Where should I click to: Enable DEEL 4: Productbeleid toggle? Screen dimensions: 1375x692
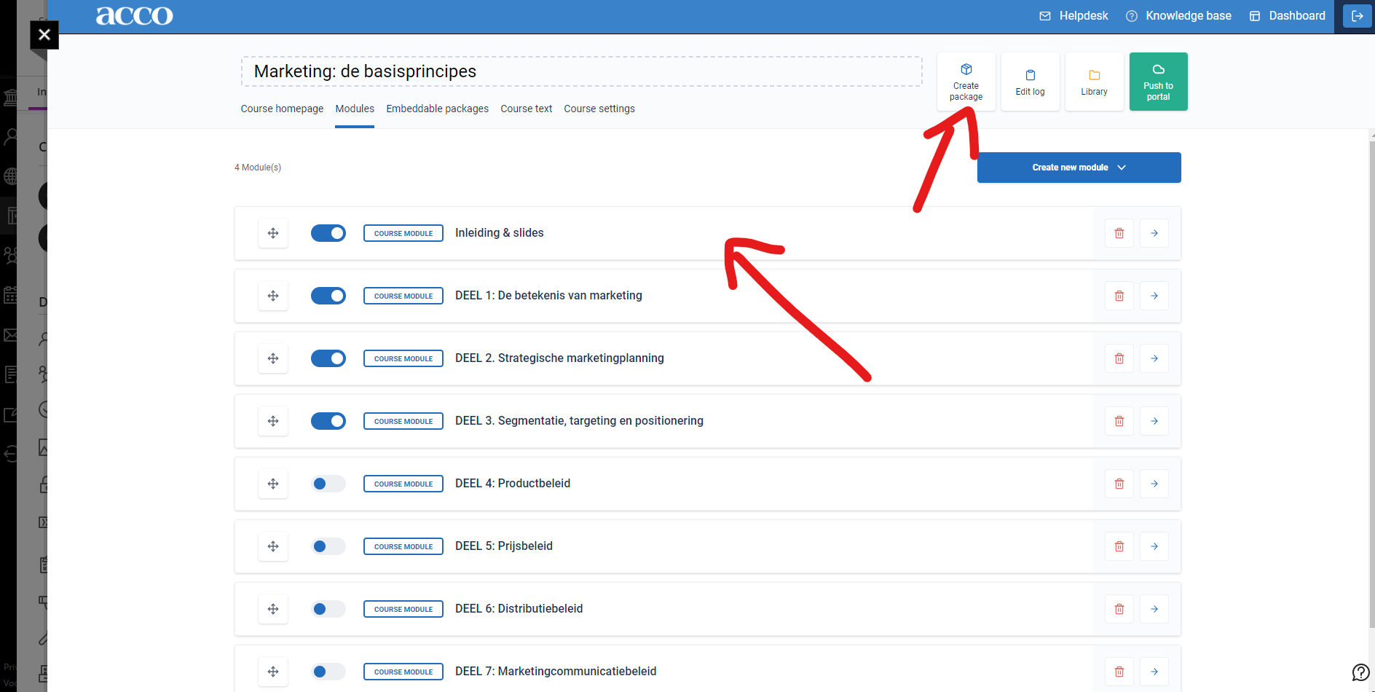(328, 484)
